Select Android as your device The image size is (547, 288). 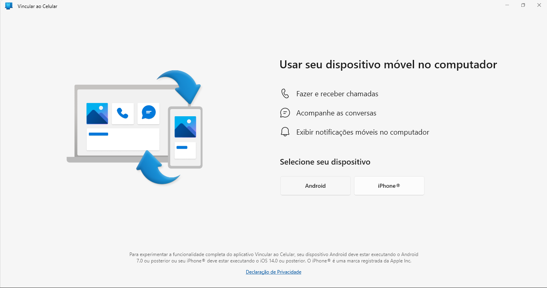(315, 186)
